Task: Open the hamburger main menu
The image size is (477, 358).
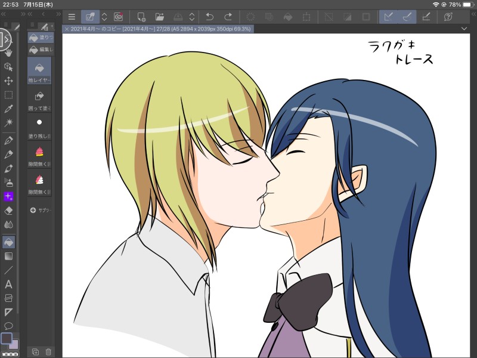Action: click(x=72, y=17)
